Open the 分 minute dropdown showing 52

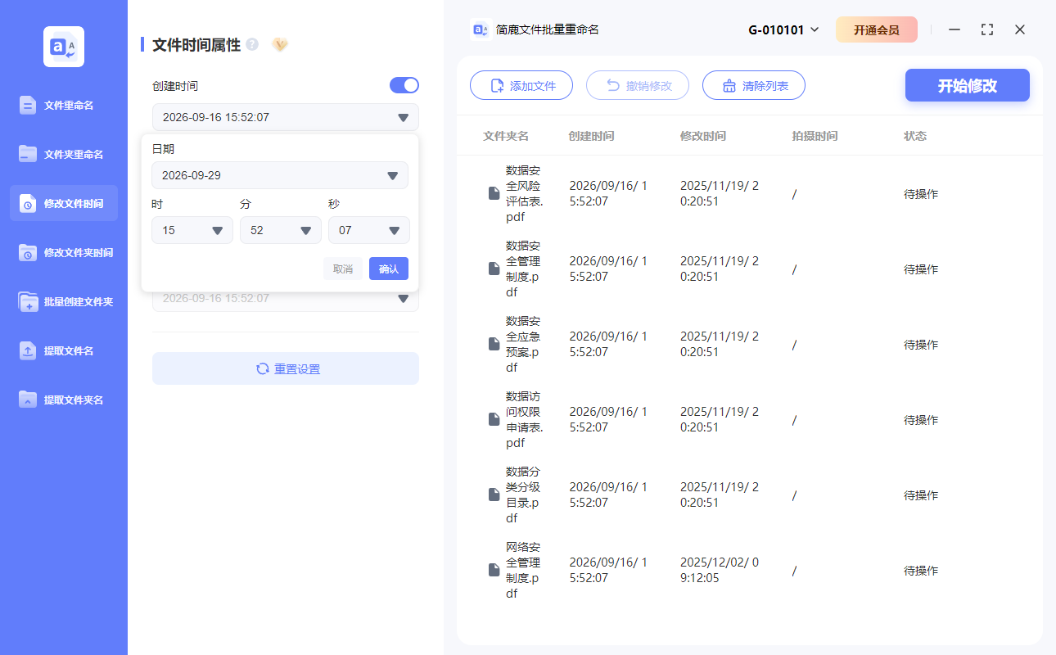tap(281, 230)
